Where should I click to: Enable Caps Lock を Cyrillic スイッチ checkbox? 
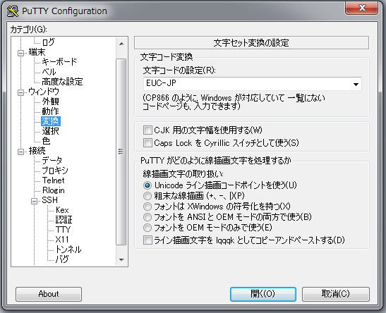(x=147, y=142)
